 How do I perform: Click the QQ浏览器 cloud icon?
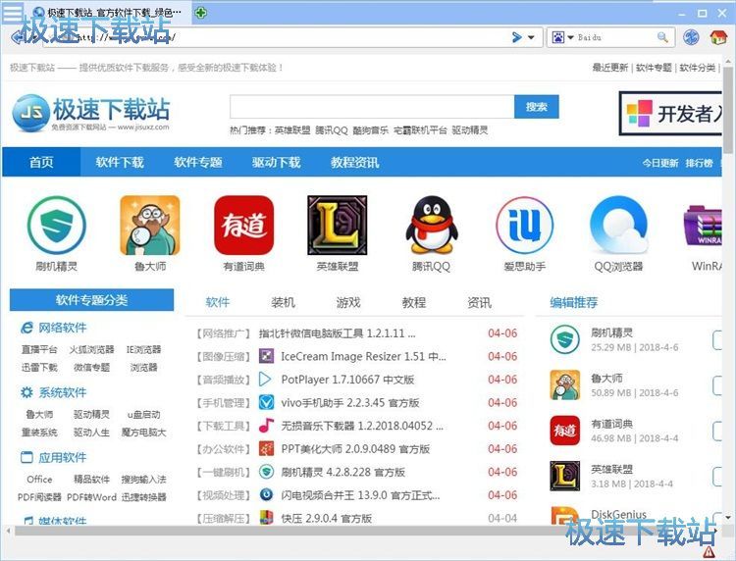[x=618, y=225]
